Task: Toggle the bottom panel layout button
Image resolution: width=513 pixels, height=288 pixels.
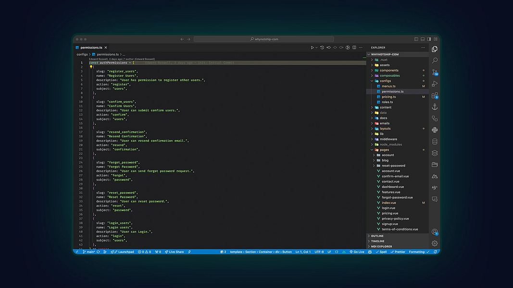Action: 422,39
